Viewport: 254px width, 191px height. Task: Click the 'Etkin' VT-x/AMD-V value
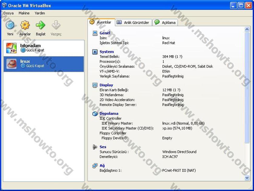166,71
